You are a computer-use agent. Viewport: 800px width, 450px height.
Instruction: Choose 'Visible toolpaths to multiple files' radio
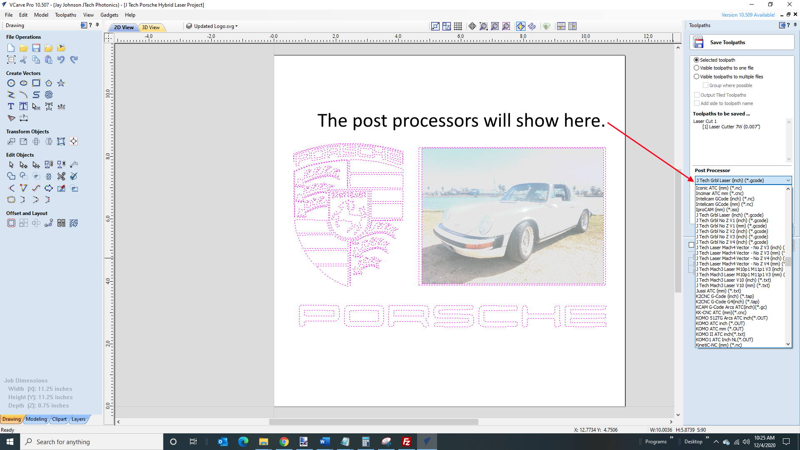click(696, 77)
